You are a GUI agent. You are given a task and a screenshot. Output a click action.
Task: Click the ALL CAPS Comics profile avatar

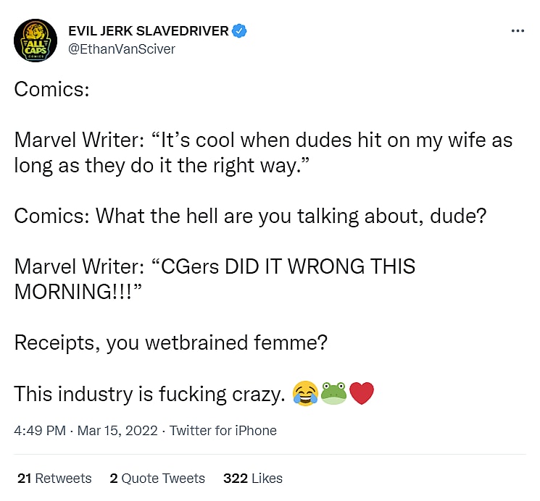[x=36, y=40]
